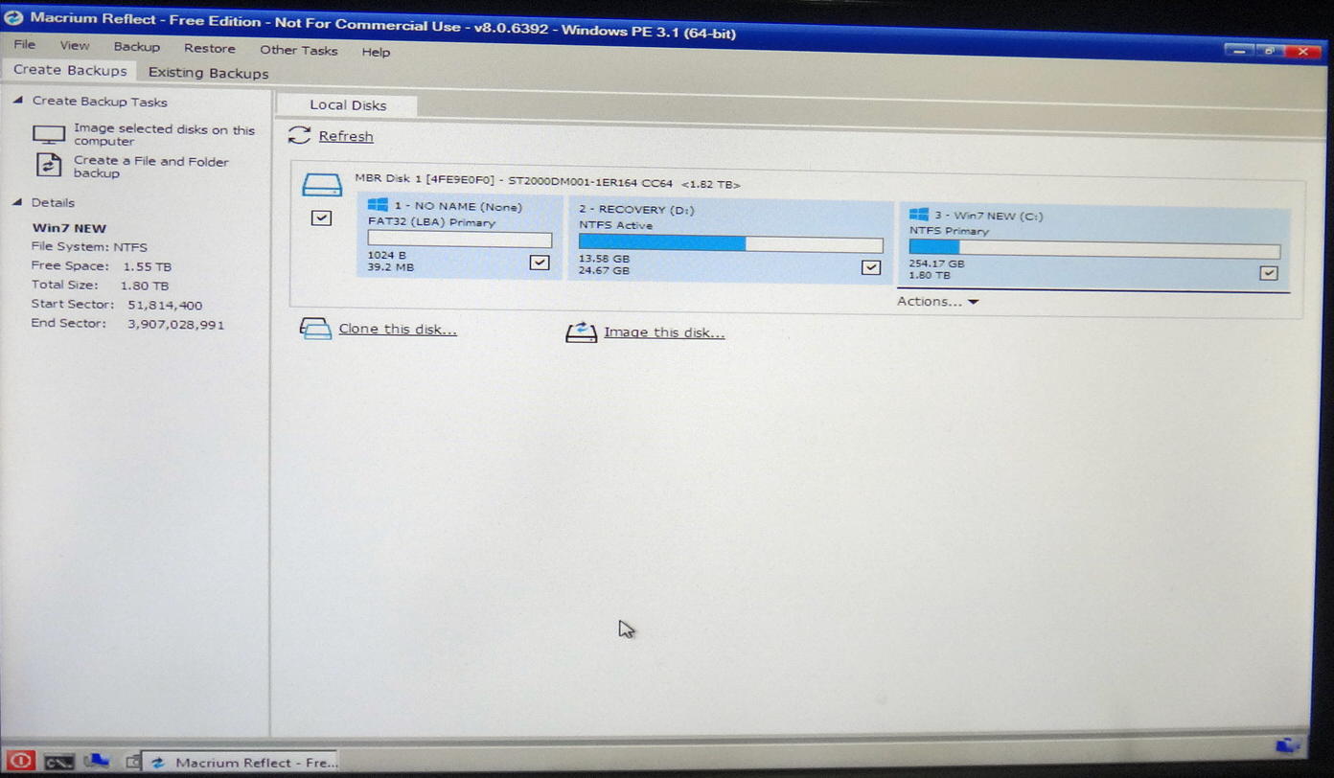Image resolution: width=1334 pixels, height=778 pixels.
Task: Click the End Sector 3,907,028,991 value
Action: [x=175, y=324]
